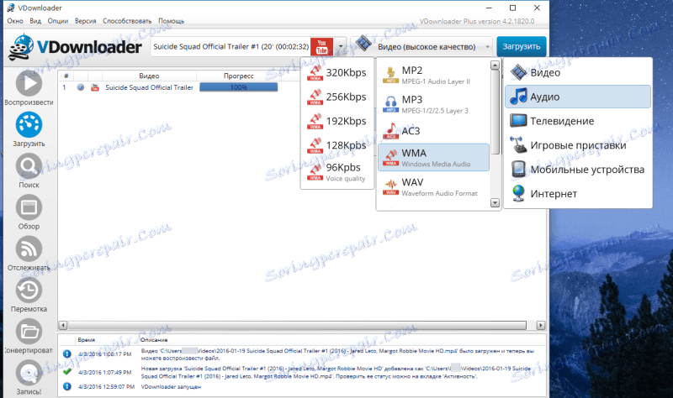Select the Игровые приставки category
The width and height of the screenshot is (673, 398).
tap(578, 145)
